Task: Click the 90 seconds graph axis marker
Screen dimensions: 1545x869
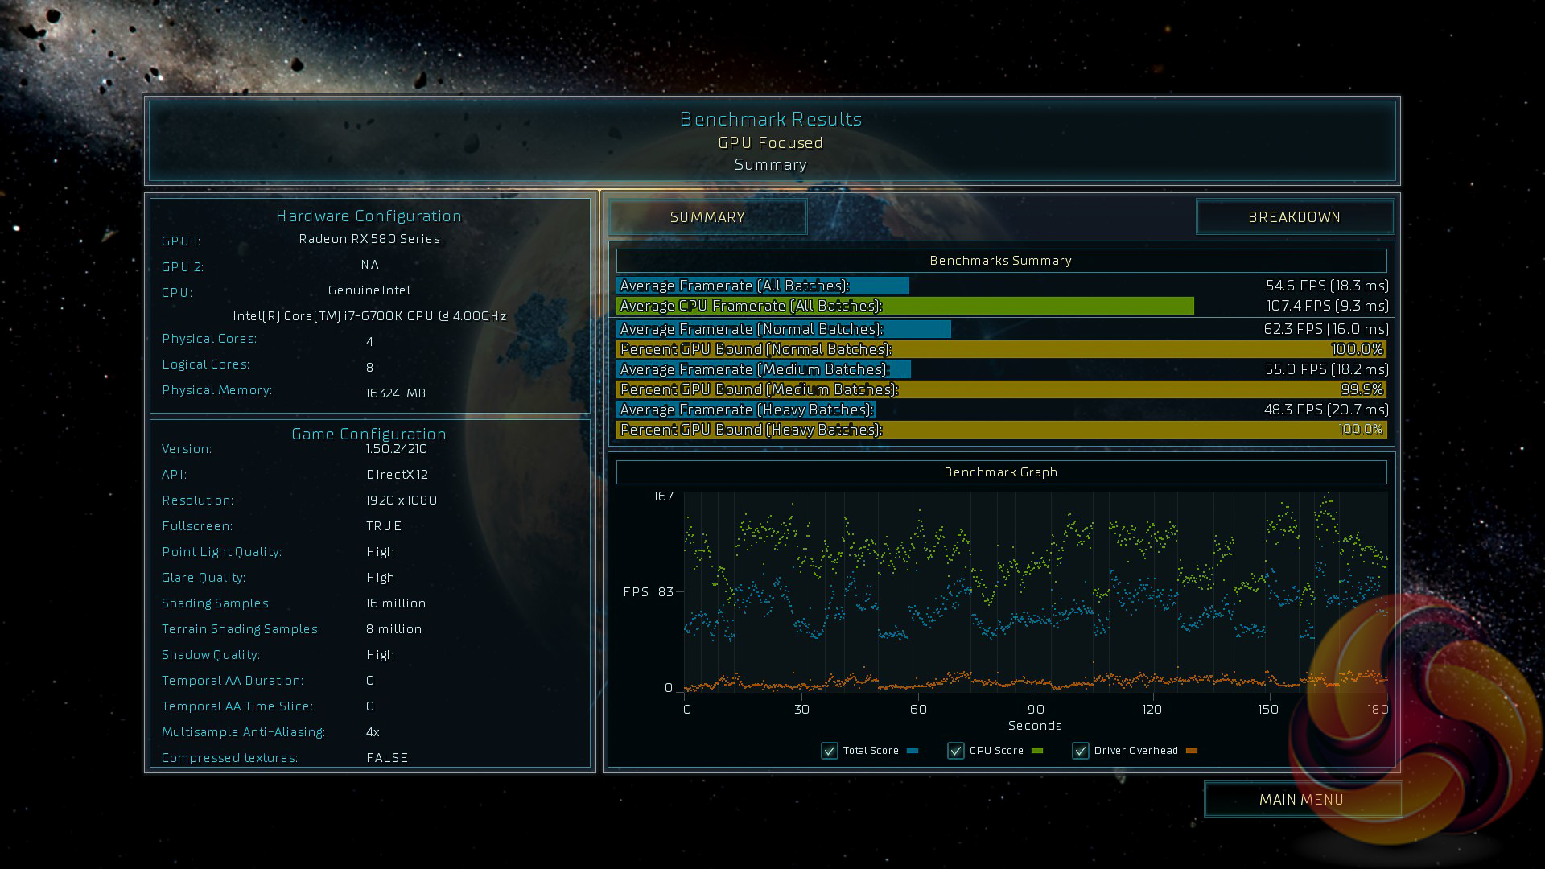Action: (1036, 710)
